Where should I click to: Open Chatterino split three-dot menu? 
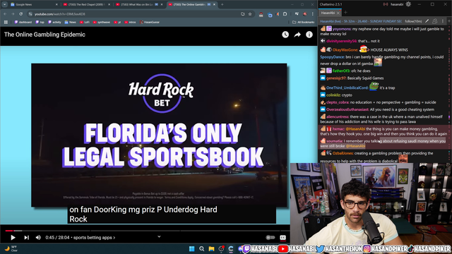[443, 21]
